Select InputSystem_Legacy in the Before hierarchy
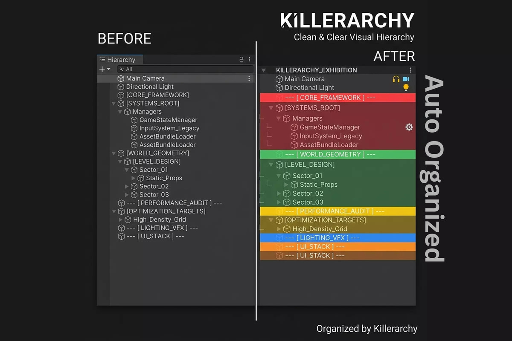Viewport: 512px width, 341px height. coord(169,128)
